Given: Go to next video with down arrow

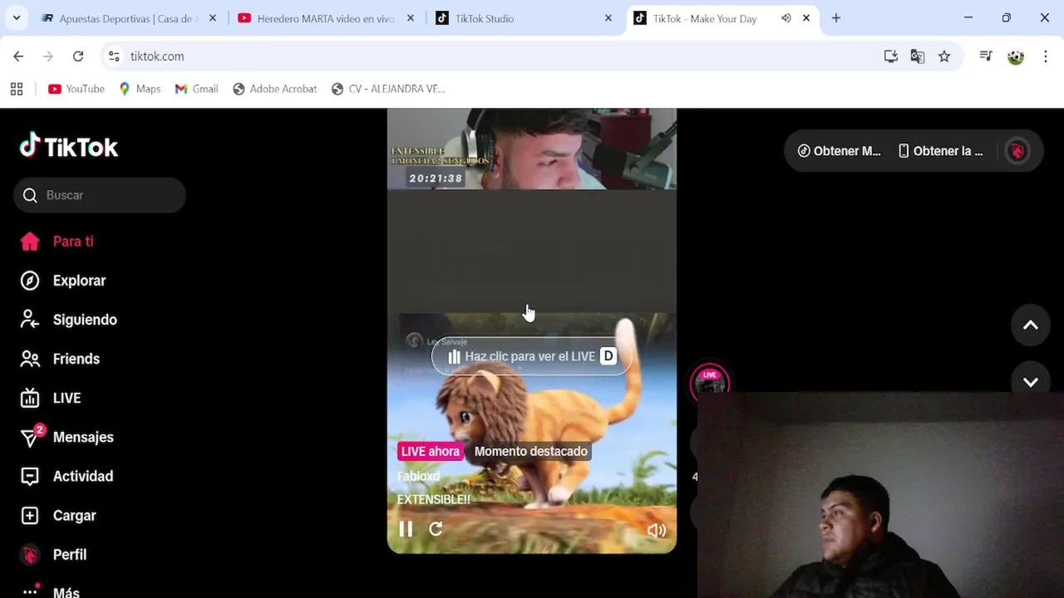Looking at the screenshot, I should click(x=1031, y=382).
